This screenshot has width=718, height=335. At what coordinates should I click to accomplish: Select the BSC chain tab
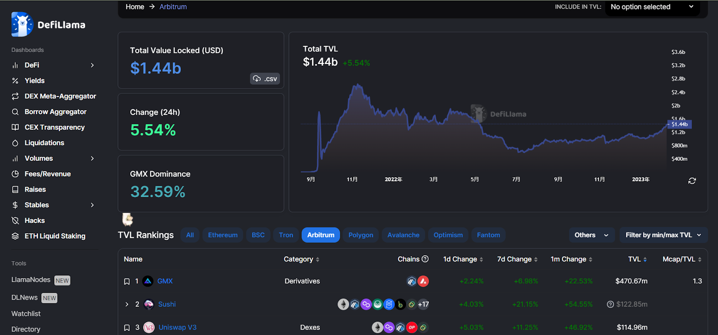tap(258, 235)
